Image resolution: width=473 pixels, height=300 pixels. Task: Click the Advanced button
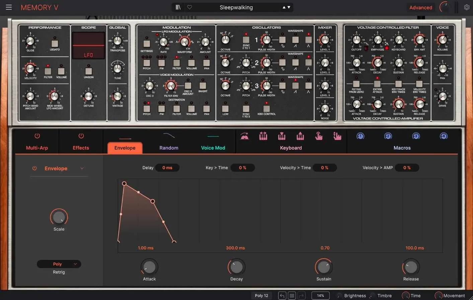tap(421, 7)
